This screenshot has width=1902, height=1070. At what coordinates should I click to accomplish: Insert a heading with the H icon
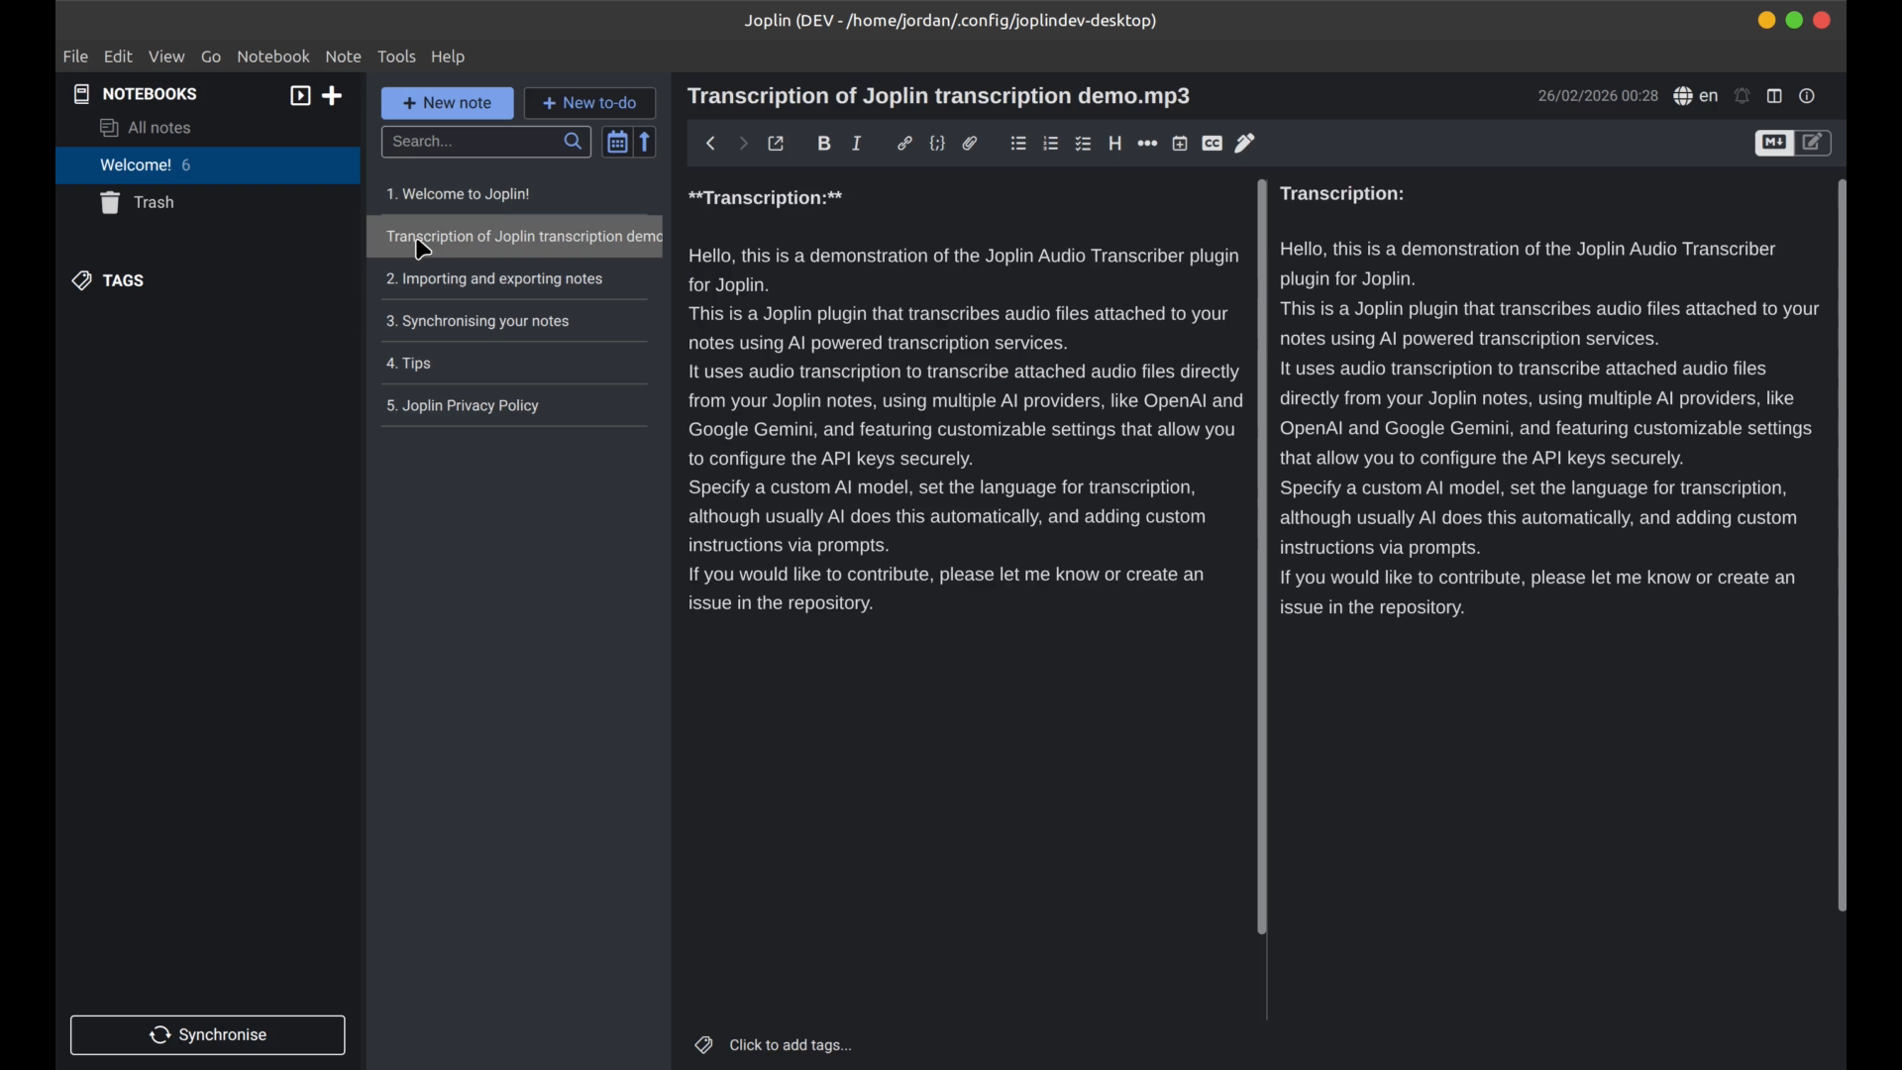tap(1115, 145)
